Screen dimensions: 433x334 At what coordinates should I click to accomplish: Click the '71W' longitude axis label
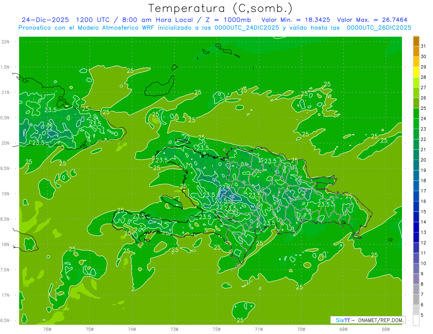[259, 329]
